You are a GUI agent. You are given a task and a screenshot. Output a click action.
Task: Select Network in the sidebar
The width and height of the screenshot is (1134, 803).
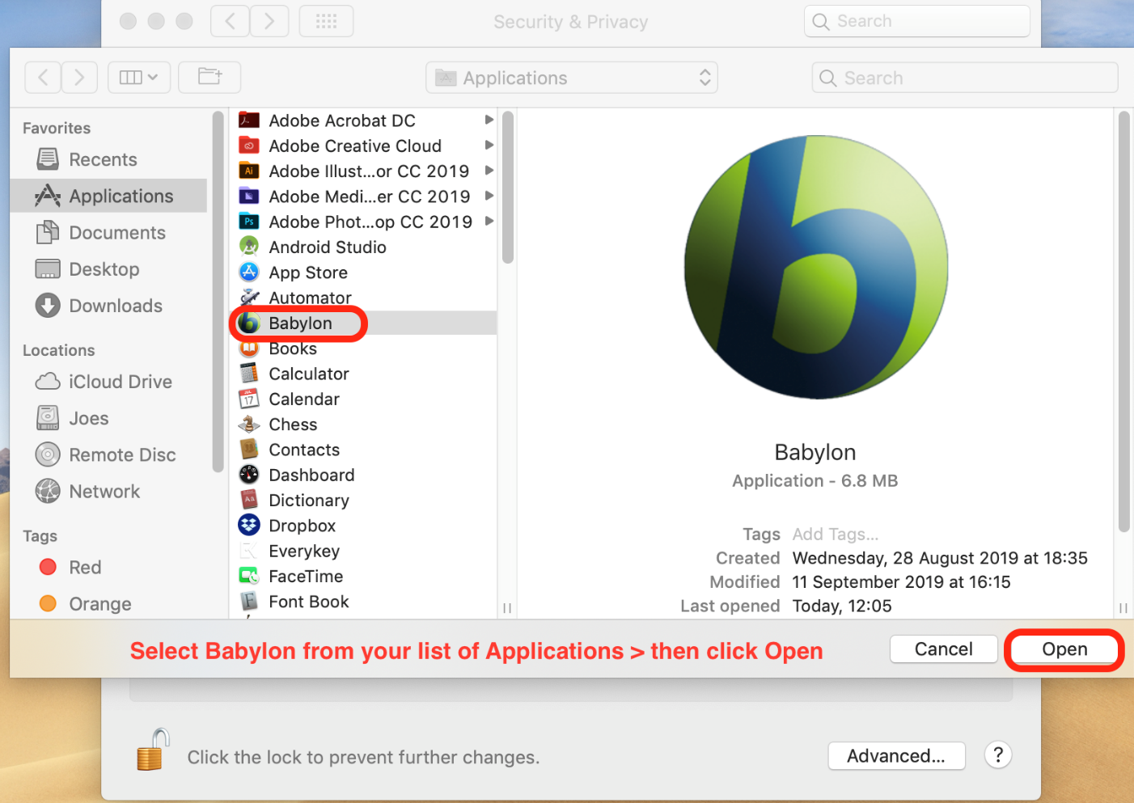(108, 492)
